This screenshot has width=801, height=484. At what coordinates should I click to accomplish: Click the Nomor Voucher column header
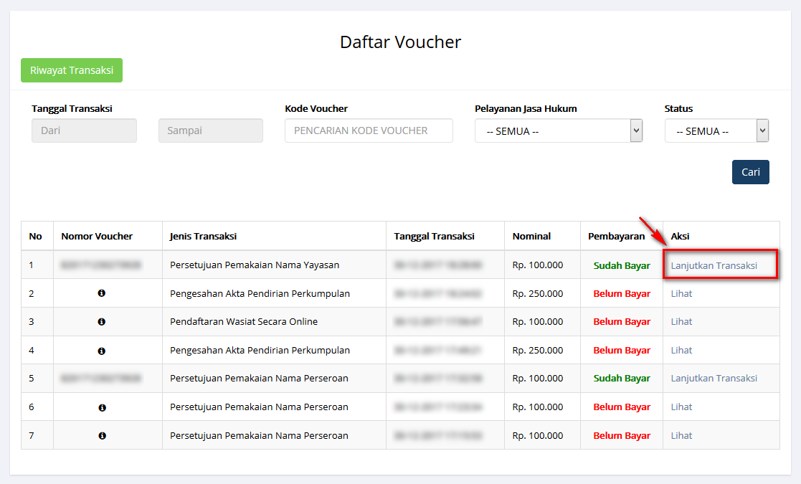pyautogui.click(x=97, y=236)
